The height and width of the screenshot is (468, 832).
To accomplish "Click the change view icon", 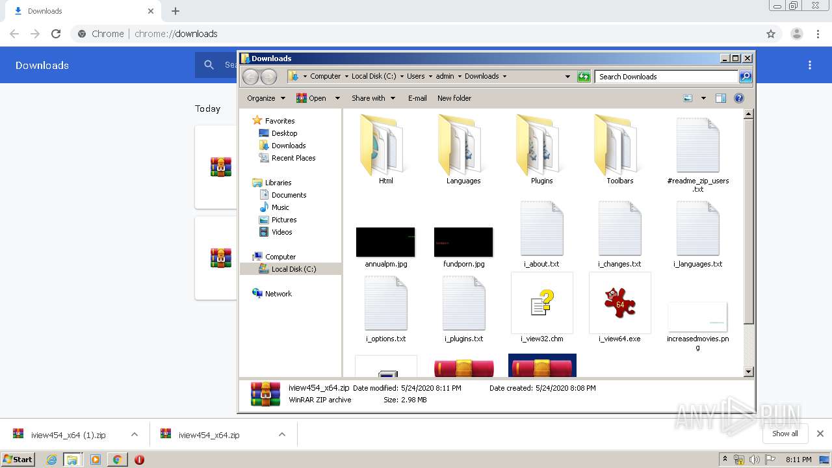I will coord(688,98).
